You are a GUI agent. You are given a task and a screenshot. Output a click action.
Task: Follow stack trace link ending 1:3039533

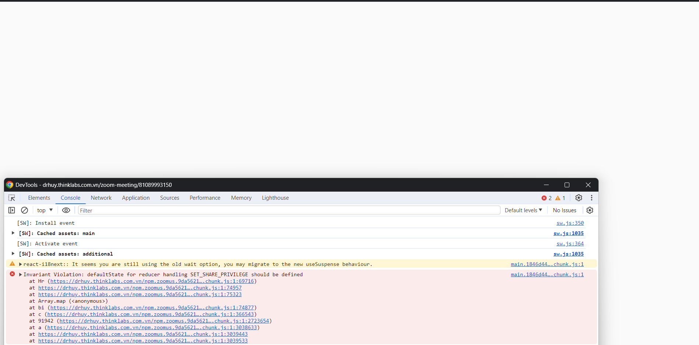click(x=143, y=341)
